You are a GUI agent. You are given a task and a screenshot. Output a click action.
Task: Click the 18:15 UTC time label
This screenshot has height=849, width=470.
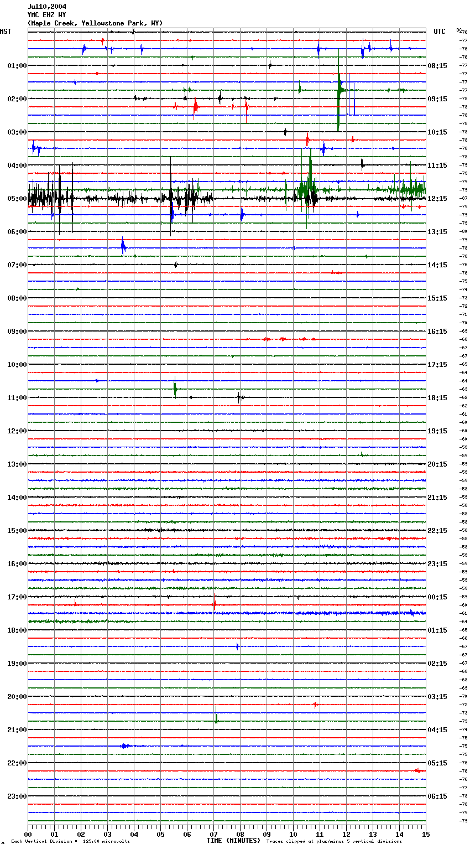pos(437,398)
